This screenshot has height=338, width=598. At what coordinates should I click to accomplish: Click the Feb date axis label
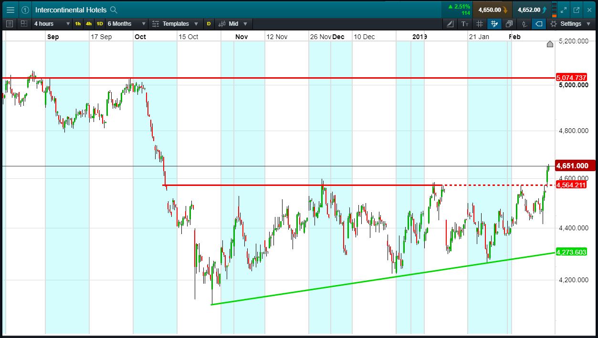point(515,37)
